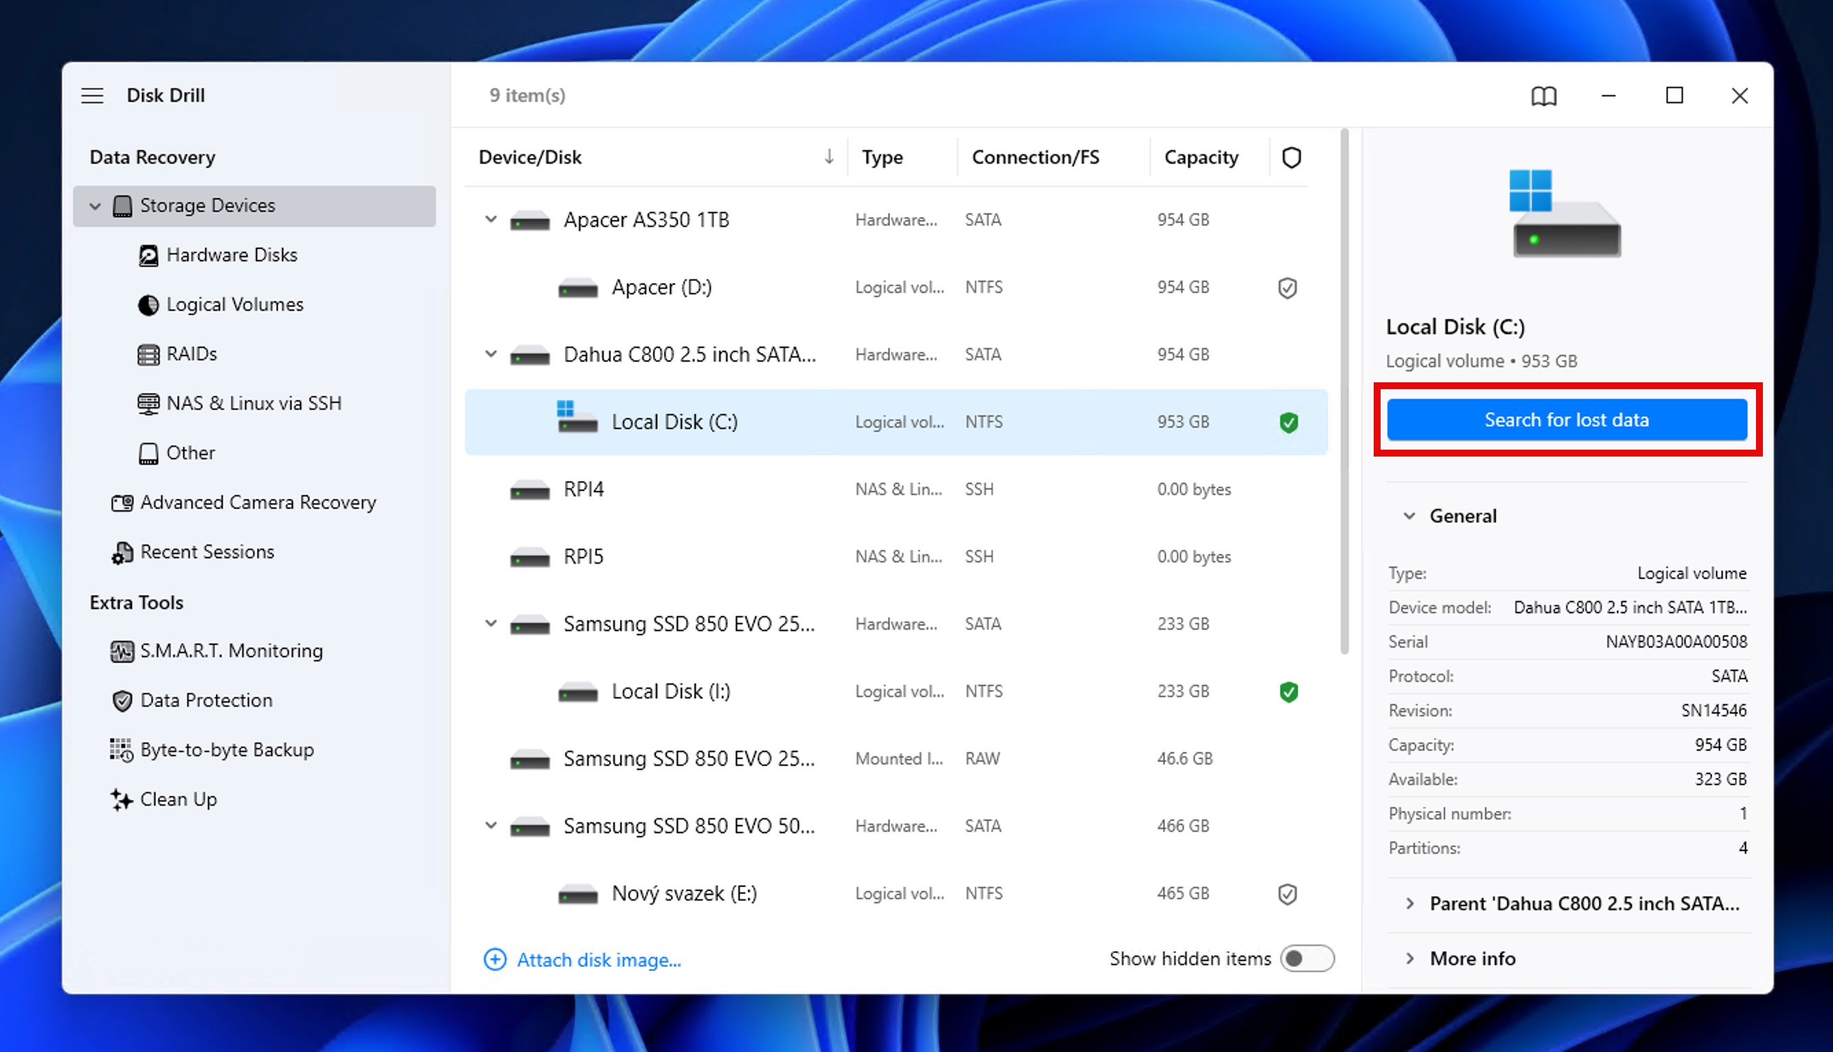The width and height of the screenshot is (1833, 1052).
Task: Select the Other category in sidebar
Action: click(189, 452)
